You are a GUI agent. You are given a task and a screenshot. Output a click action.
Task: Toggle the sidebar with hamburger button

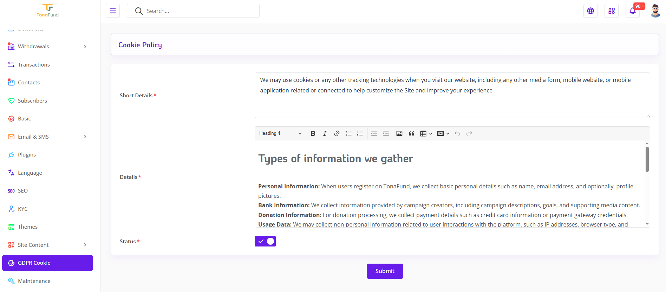113,11
